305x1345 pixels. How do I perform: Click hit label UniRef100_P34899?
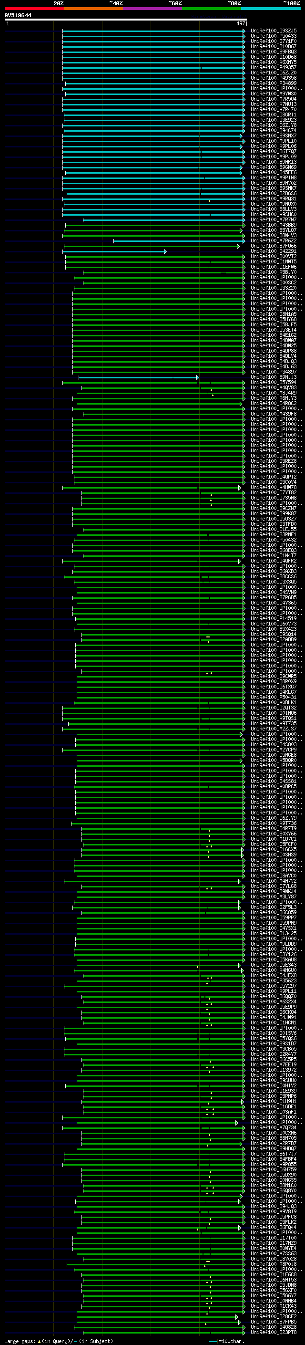[274, 83]
